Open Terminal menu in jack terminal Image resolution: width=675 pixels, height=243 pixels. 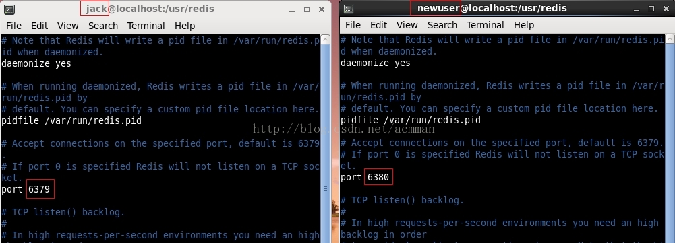(x=146, y=26)
